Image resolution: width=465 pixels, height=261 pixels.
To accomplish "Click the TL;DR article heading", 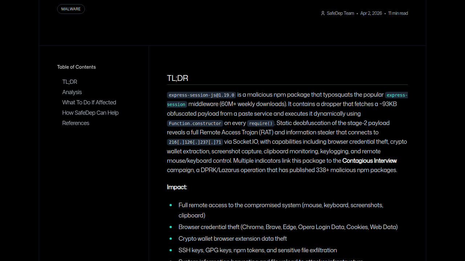I will tap(178, 78).
